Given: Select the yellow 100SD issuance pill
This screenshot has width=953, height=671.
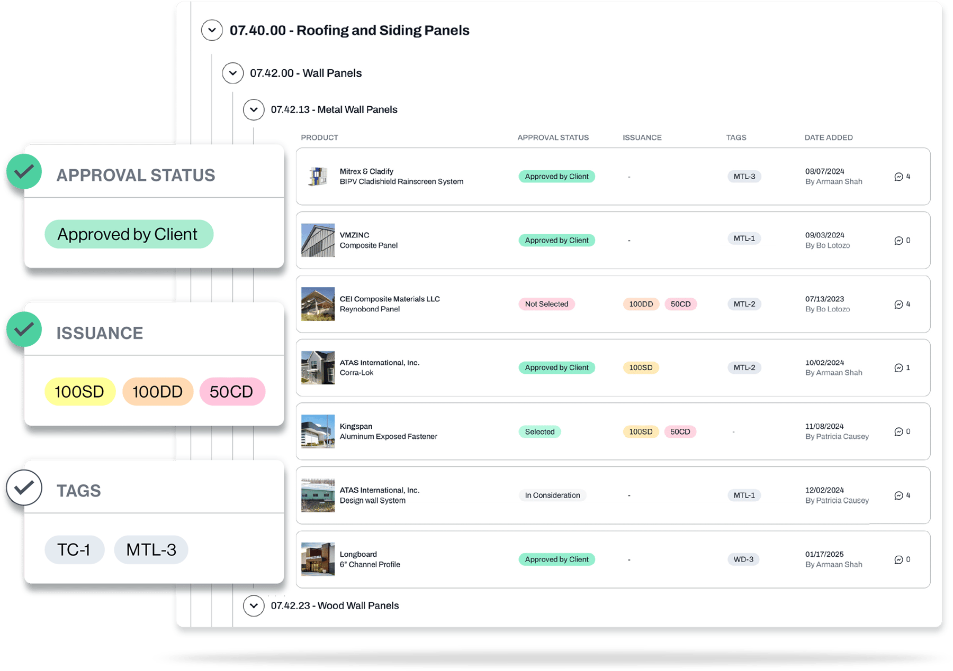Looking at the screenshot, I should tap(79, 391).
